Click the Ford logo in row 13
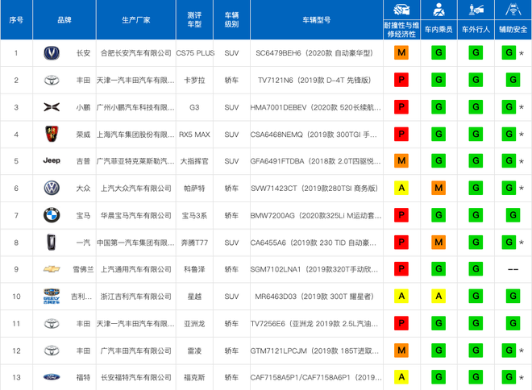The image size is (532, 390). [52, 377]
